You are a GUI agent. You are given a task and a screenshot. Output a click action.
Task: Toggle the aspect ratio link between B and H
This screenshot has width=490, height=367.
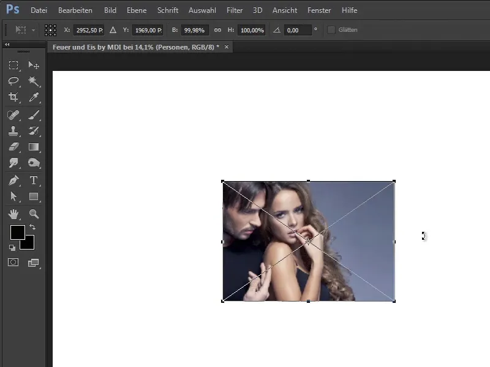pos(218,29)
